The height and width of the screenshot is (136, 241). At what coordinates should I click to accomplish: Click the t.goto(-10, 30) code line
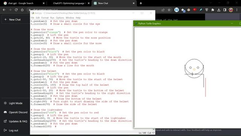click(x=76, y=57)
